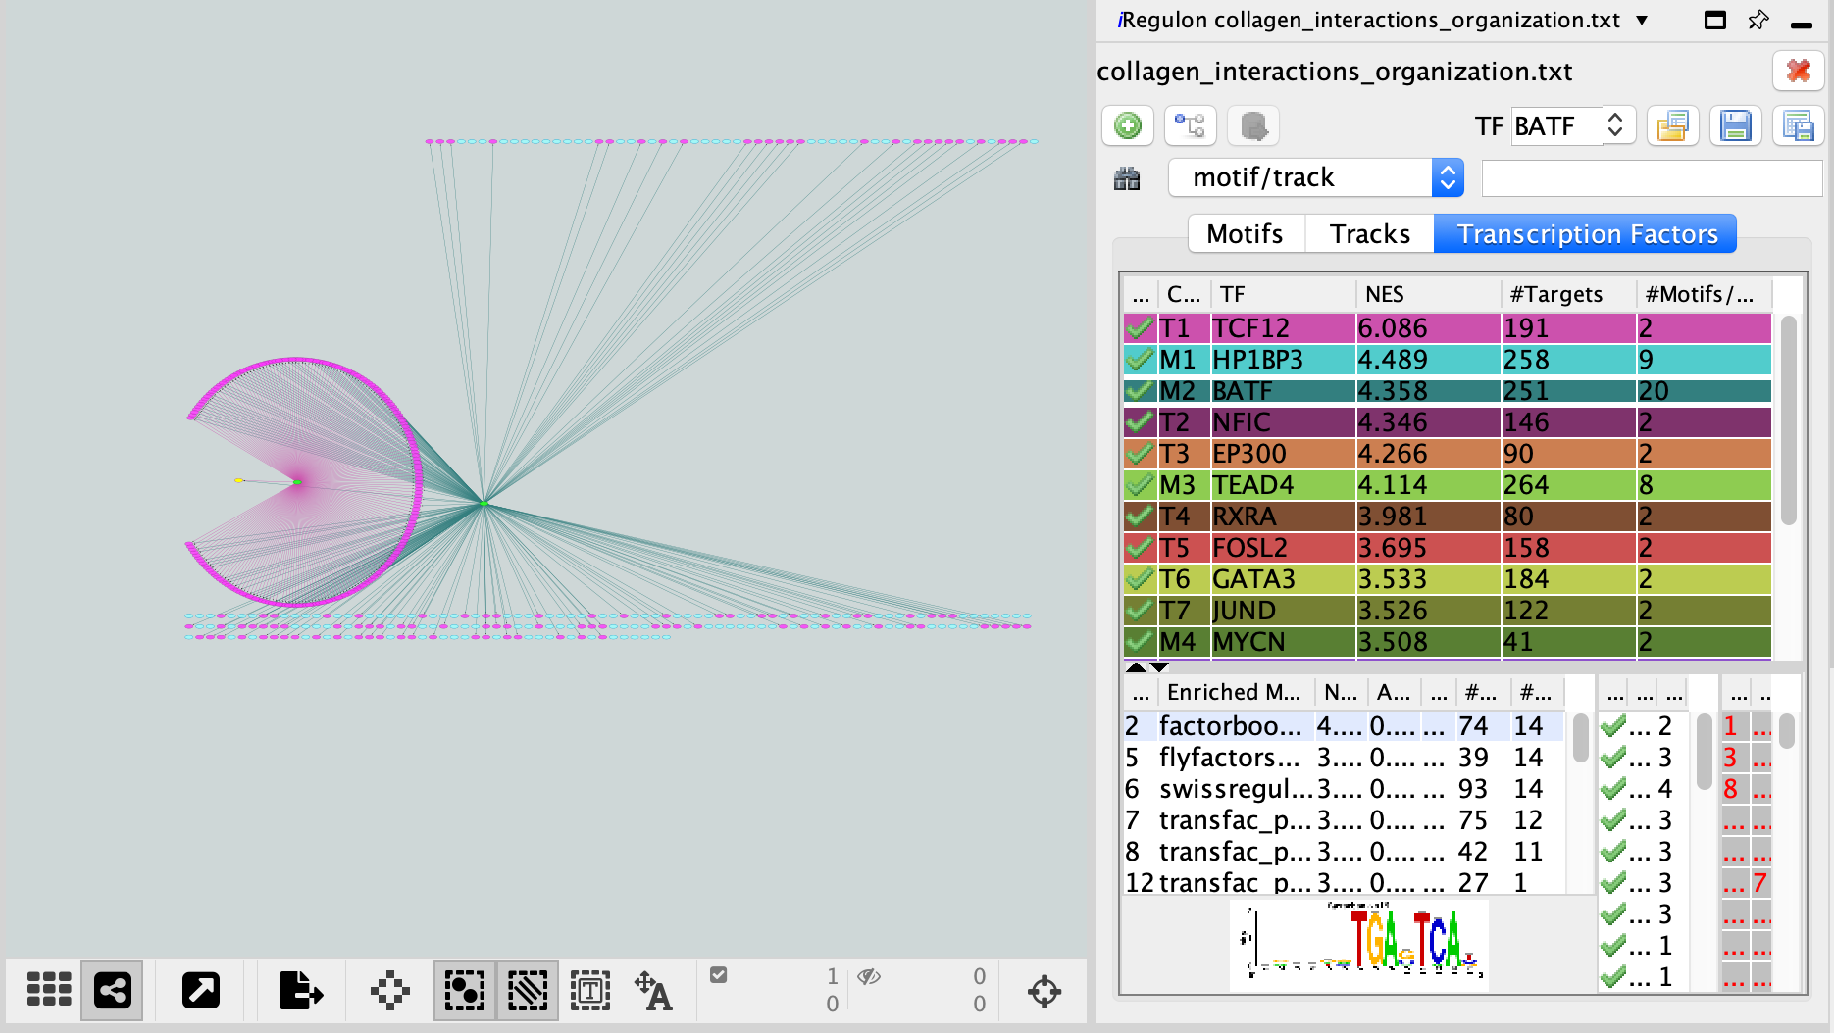Sort by the NES column header
The image size is (1834, 1033).
coord(1428,294)
